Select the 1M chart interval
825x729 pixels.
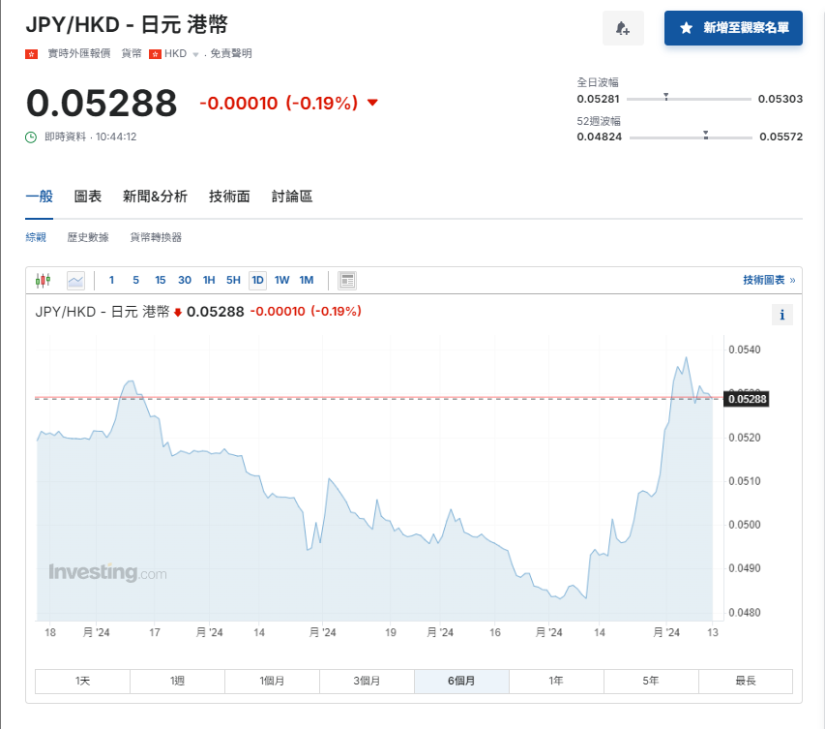click(x=306, y=280)
